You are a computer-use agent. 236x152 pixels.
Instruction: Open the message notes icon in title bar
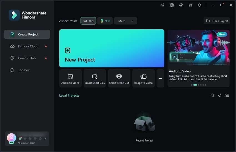172,5
